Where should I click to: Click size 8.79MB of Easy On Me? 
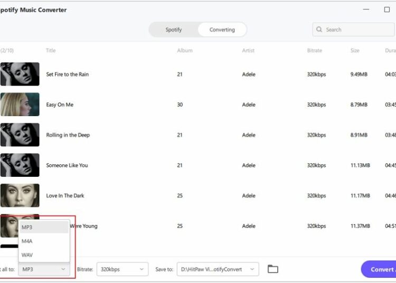coord(359,105)
